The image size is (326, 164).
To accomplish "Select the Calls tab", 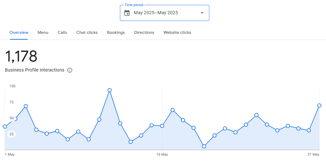I will click(x=62, y=33).
